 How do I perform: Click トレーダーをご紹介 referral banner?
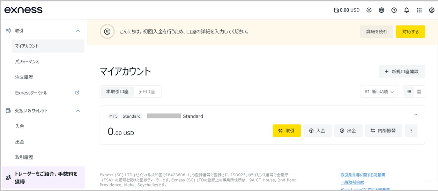click(43, 178)
